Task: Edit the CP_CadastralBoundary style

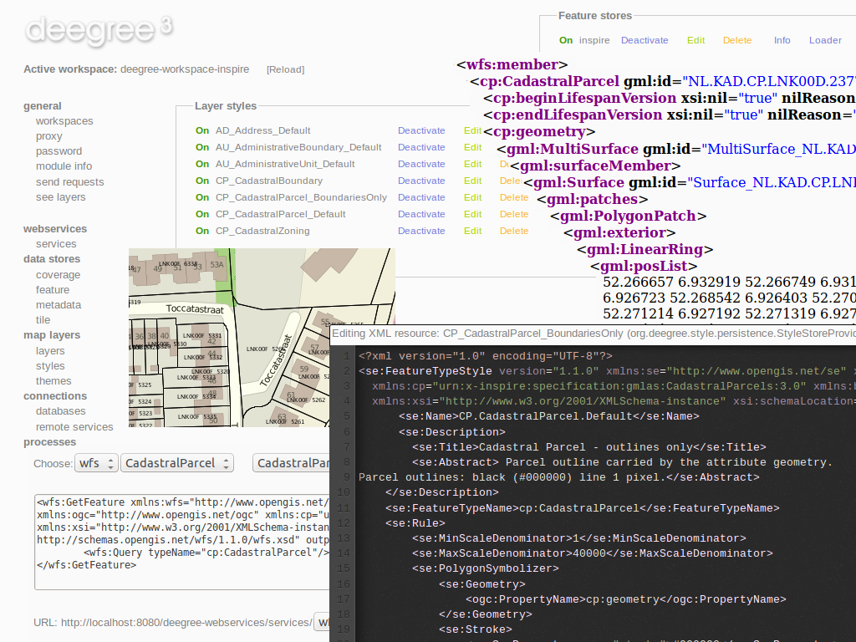Action: tap(473, 181)
